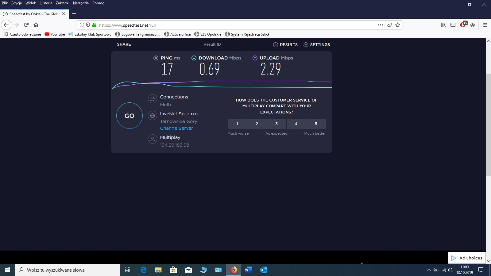This screenshot has width=491, height=276.
Task: Click the UPLOAD arrow icon
Action: [255, 58]
